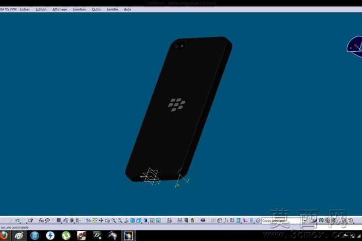This screenshot has height=241, width=362.
Task: Click the Create Multi-View icon
Action: 132,220
